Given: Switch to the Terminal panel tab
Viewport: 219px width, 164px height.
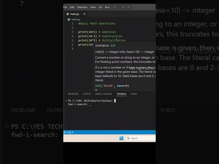Looking at the screenshot, I should coord(121,94).
